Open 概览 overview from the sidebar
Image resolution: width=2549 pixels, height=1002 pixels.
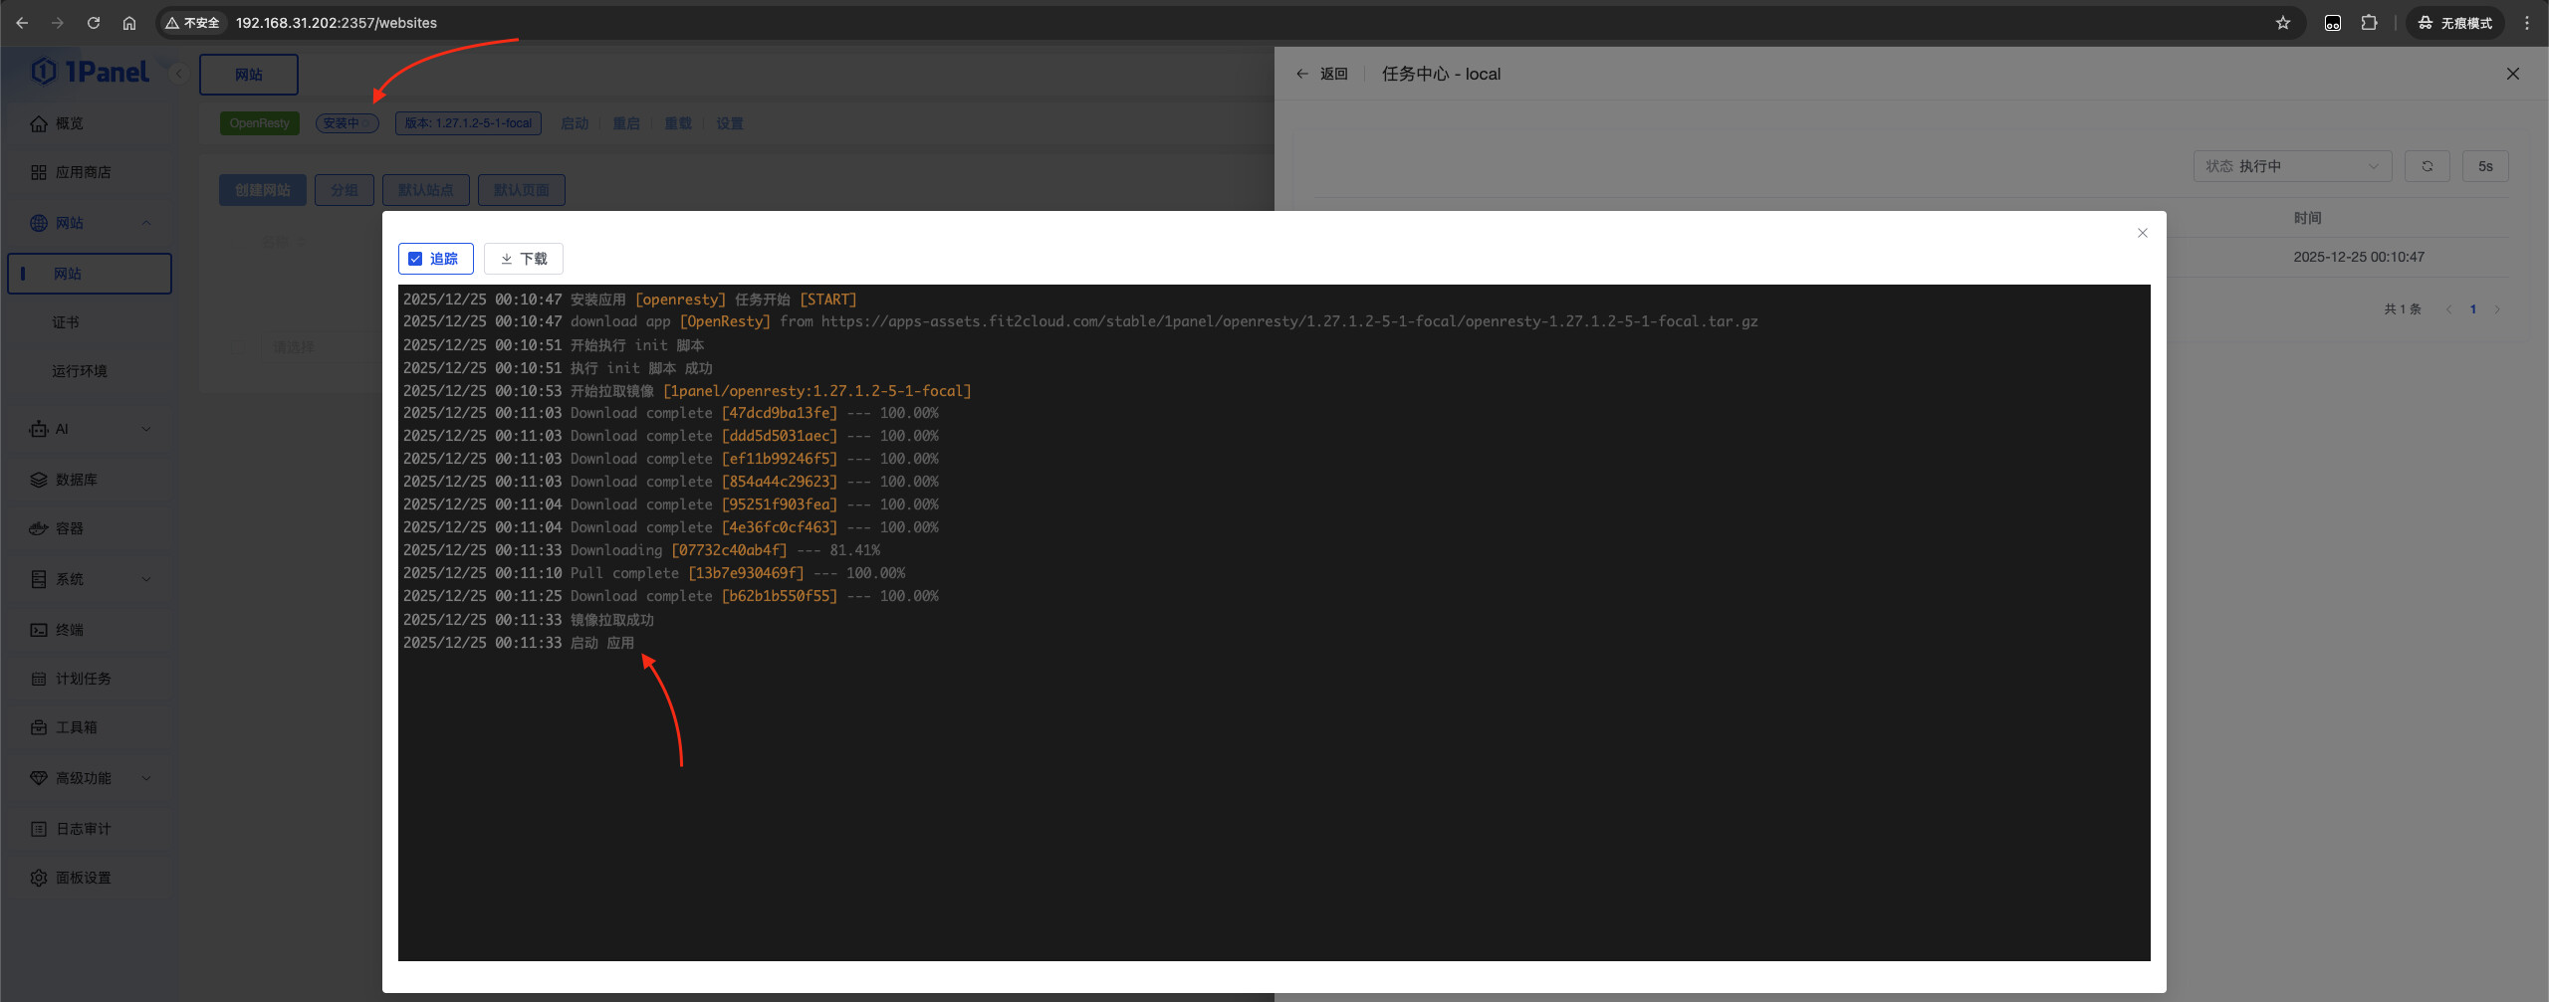point(70,123)
